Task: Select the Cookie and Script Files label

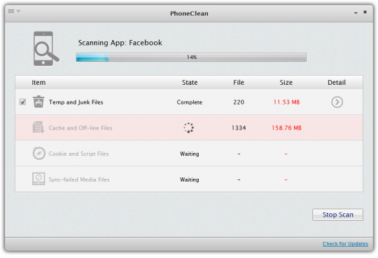Action: [x=78, y=154]
